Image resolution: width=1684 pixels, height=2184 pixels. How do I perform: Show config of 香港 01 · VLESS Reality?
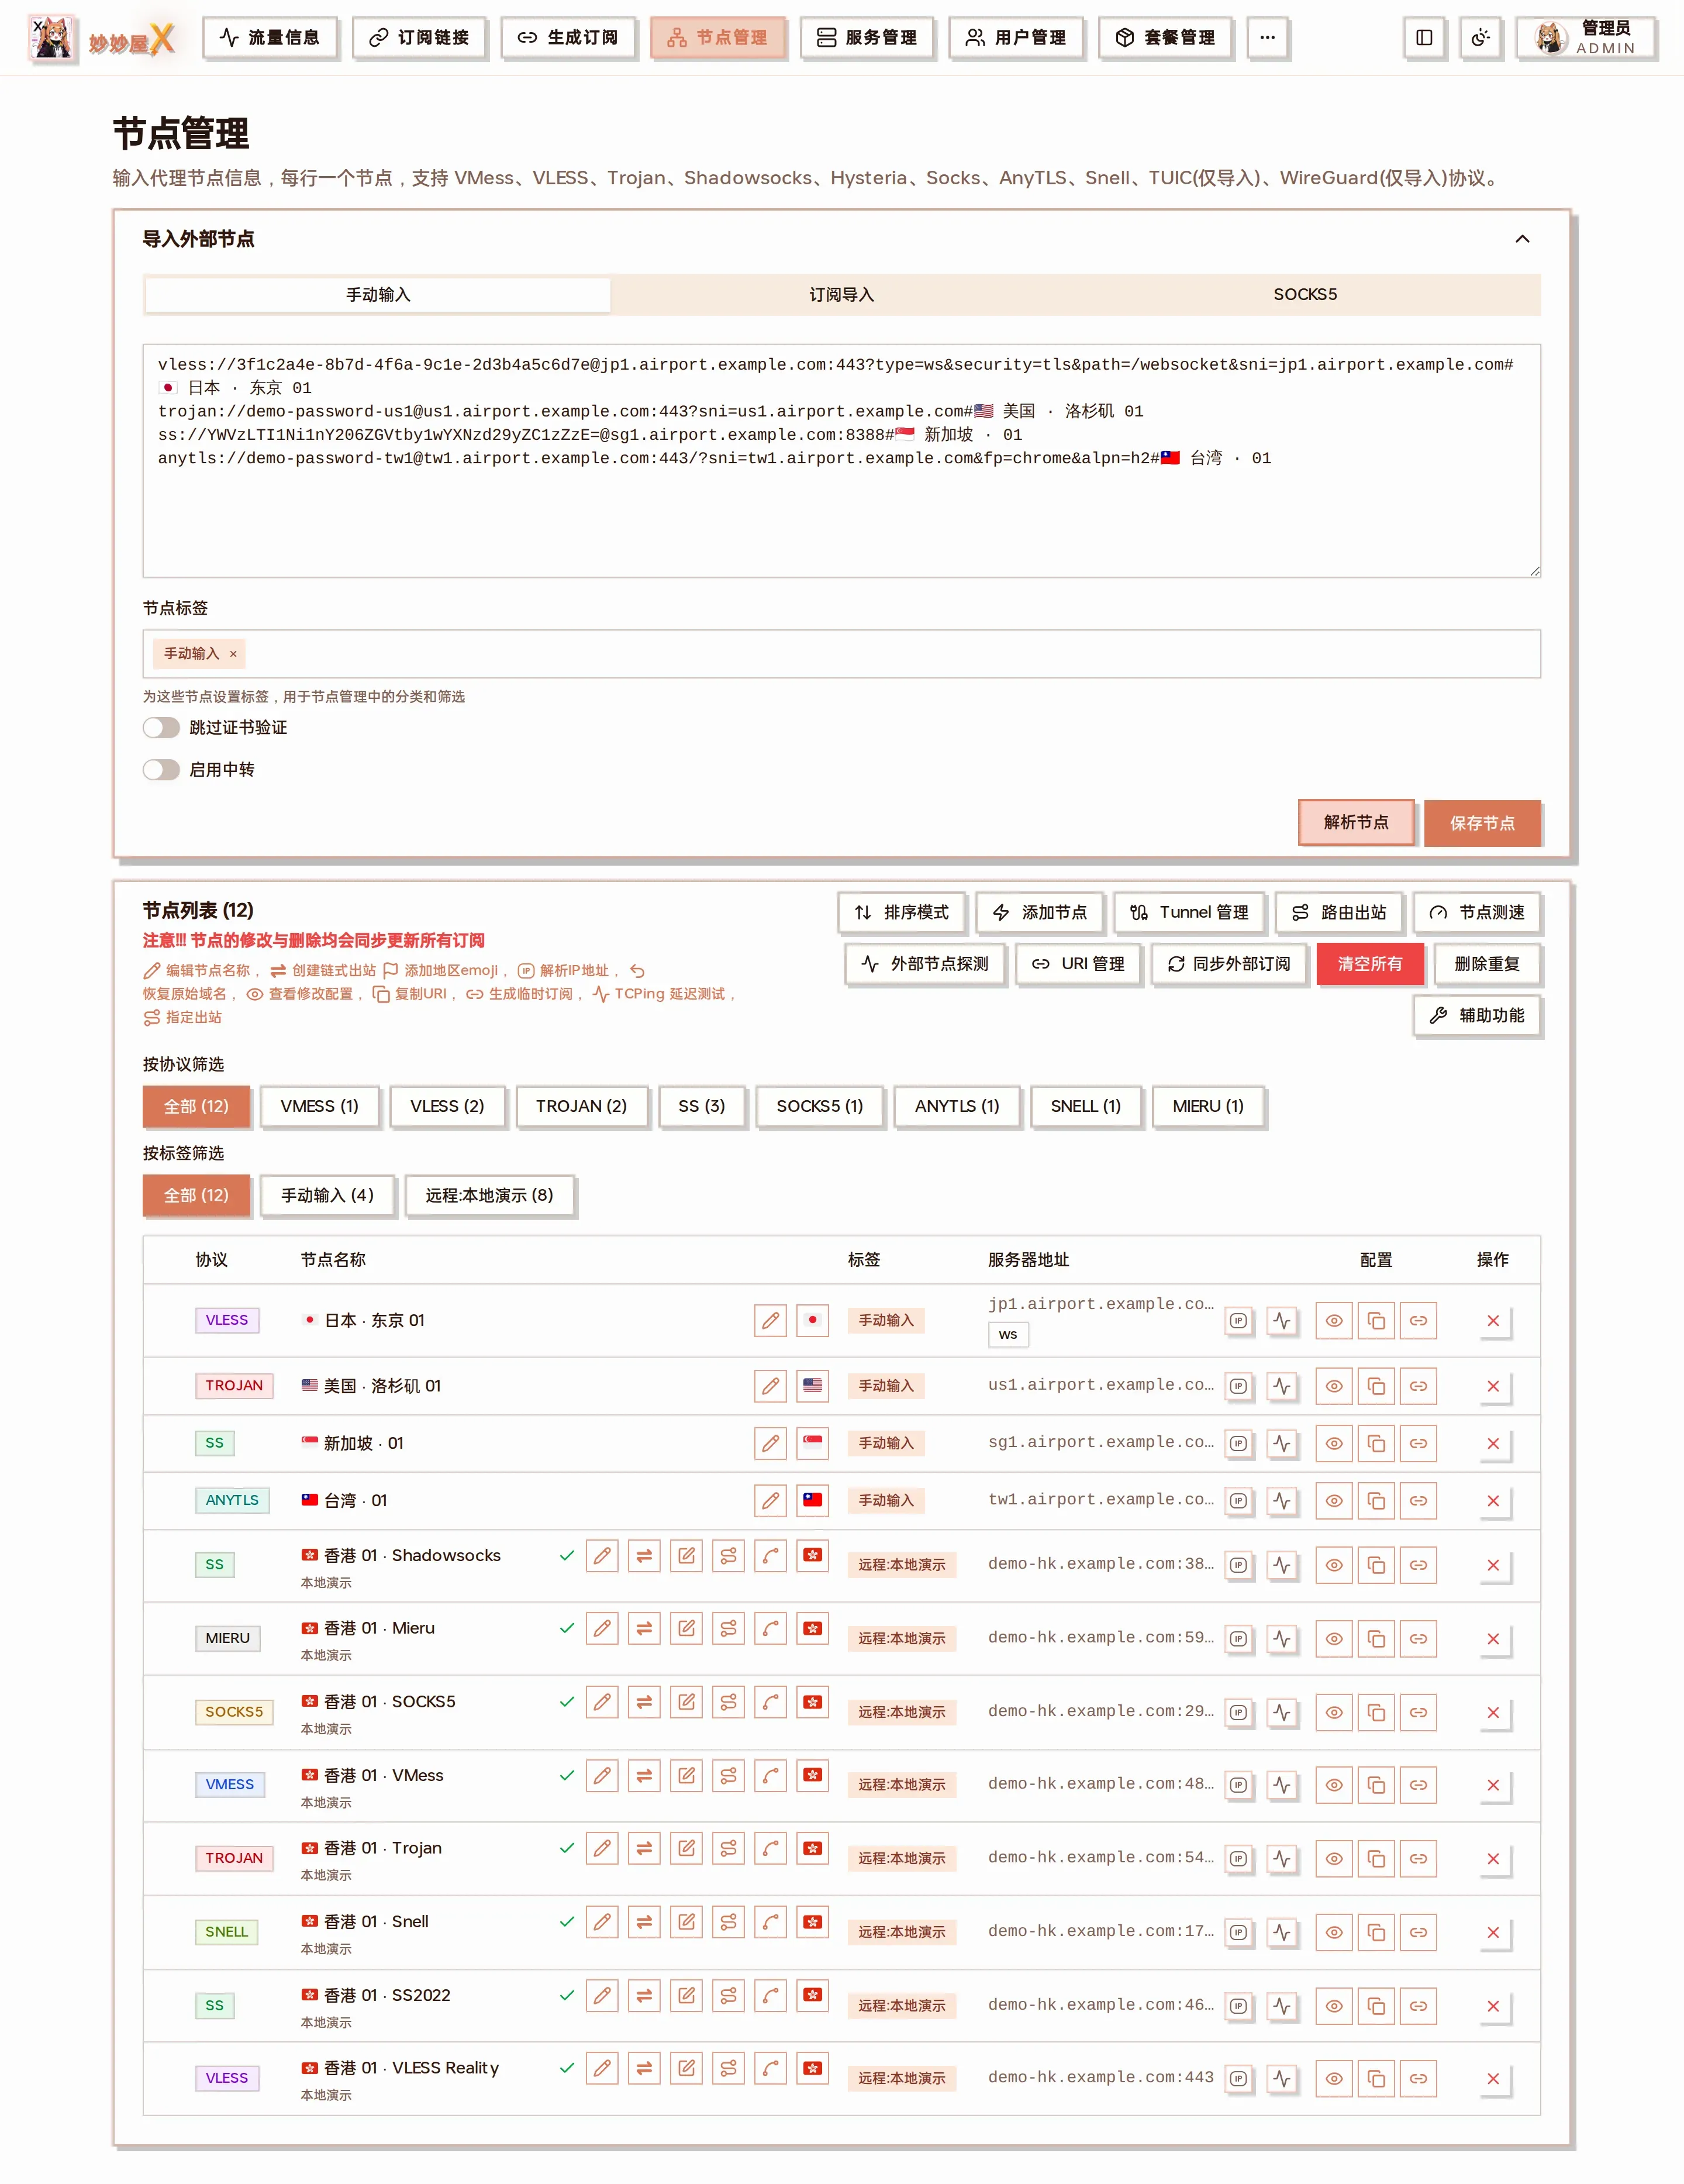tap(1334, 2078)
